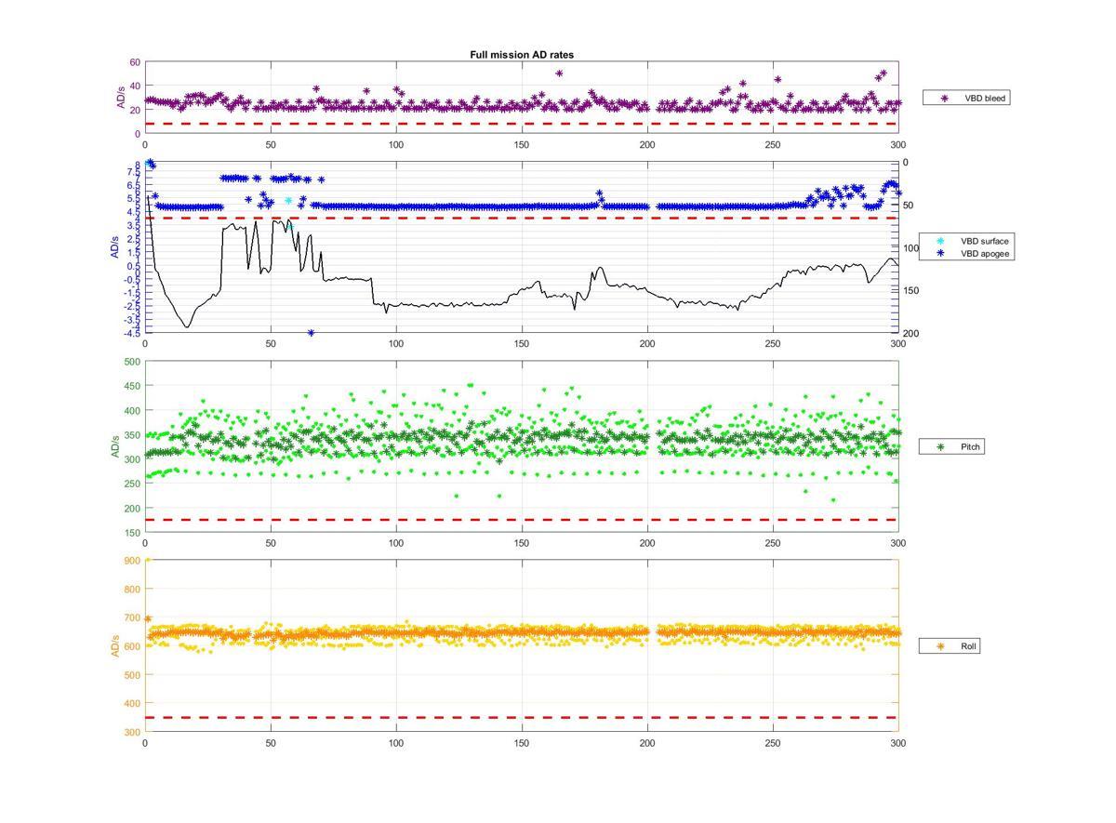
Task: Click the purple 'AD/s' axis label of top plot
Action: coord(121,98)
